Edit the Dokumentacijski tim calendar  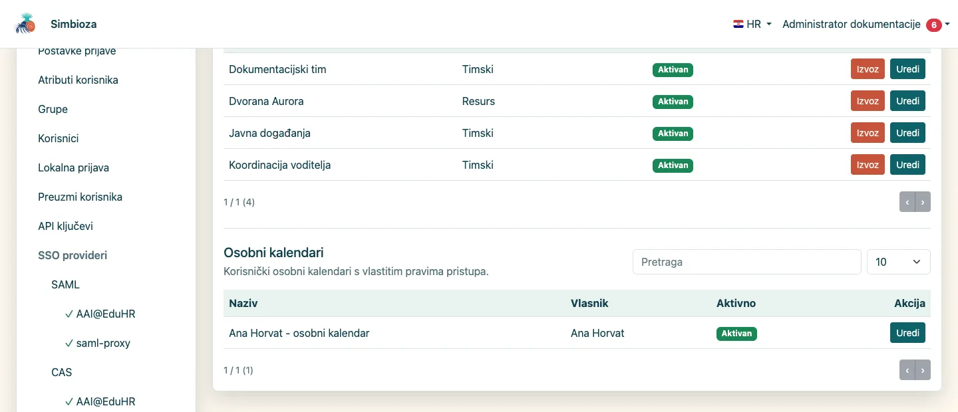(907, 69)
